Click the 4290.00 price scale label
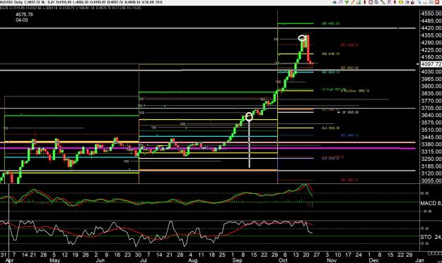Image resolution: width=442 pixels, height=263 pixels. click(x=431, y=42)
